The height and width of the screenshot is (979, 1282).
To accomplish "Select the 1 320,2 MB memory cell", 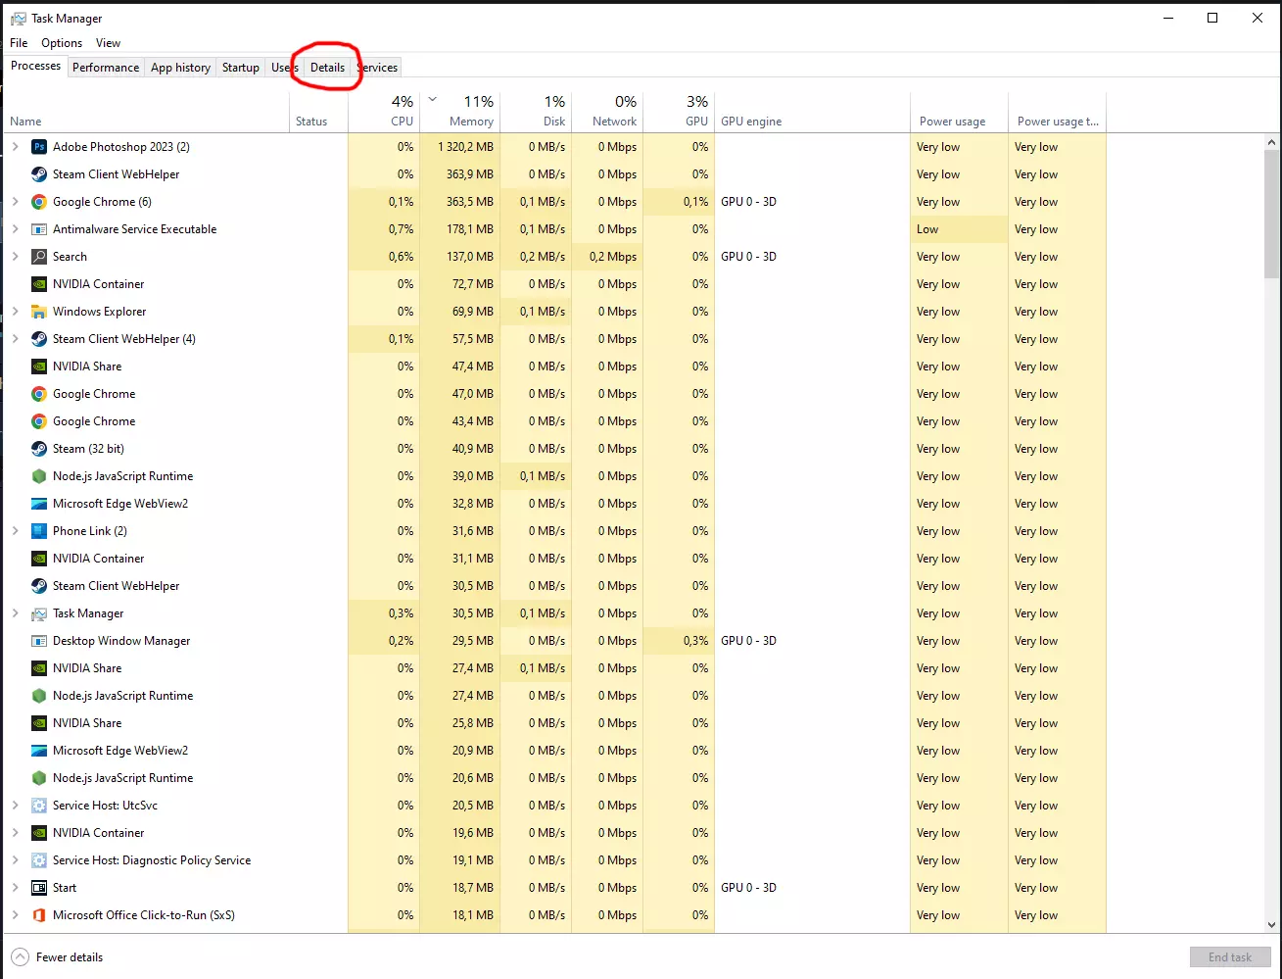I will (460, 147).
